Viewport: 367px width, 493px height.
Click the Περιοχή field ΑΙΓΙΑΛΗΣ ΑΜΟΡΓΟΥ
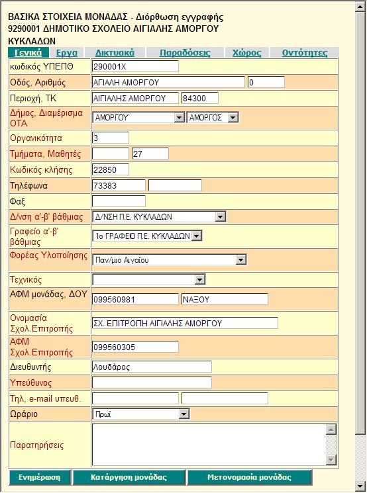[x=135, y=98]
